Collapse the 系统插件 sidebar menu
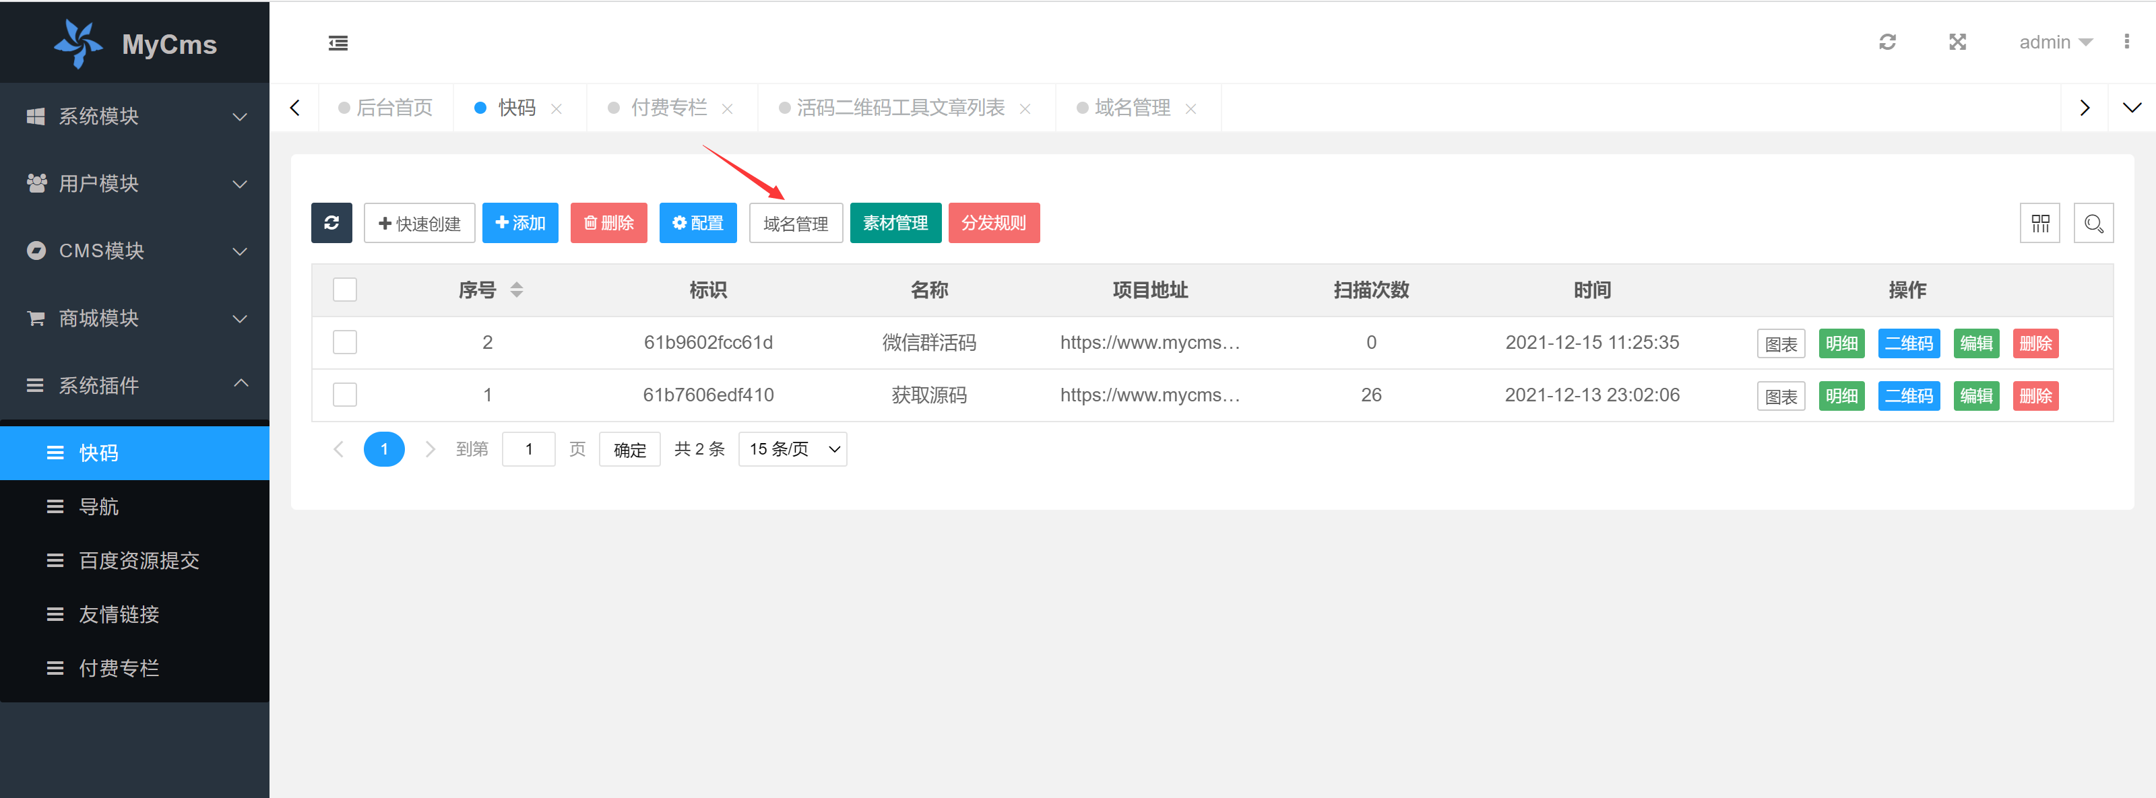 (x=135, y=386)
